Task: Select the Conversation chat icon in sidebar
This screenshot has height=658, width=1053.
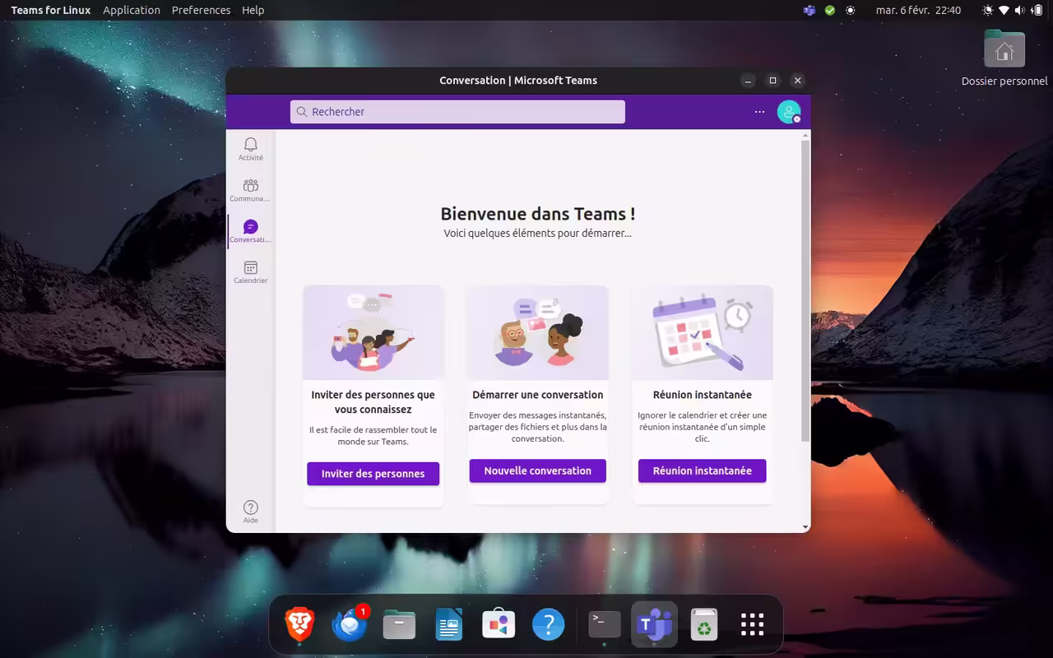Action: (250, 231)
